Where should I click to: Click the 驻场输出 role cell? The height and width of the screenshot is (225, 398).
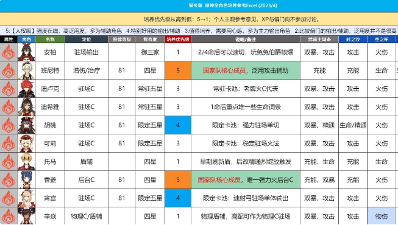coord(87,52)
